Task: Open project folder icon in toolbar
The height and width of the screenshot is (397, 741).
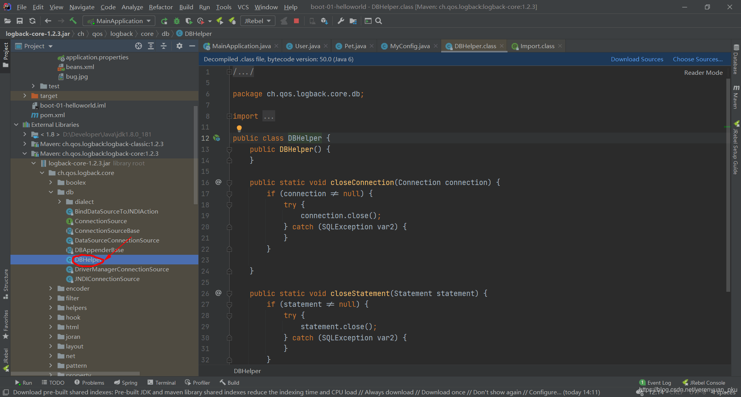Action: 7,21
